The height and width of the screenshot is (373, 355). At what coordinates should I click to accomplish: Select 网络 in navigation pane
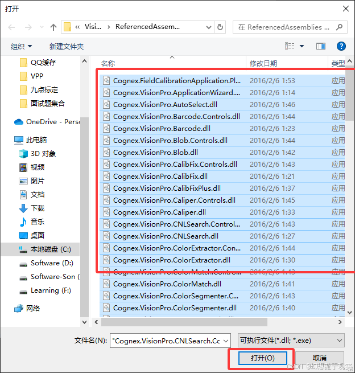click(27, 309)
